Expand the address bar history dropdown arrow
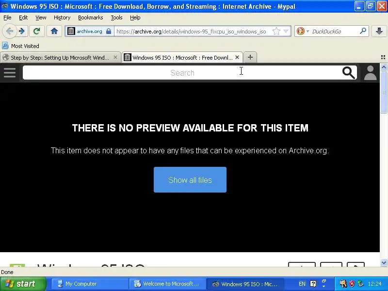 click(x=286, y=31)
